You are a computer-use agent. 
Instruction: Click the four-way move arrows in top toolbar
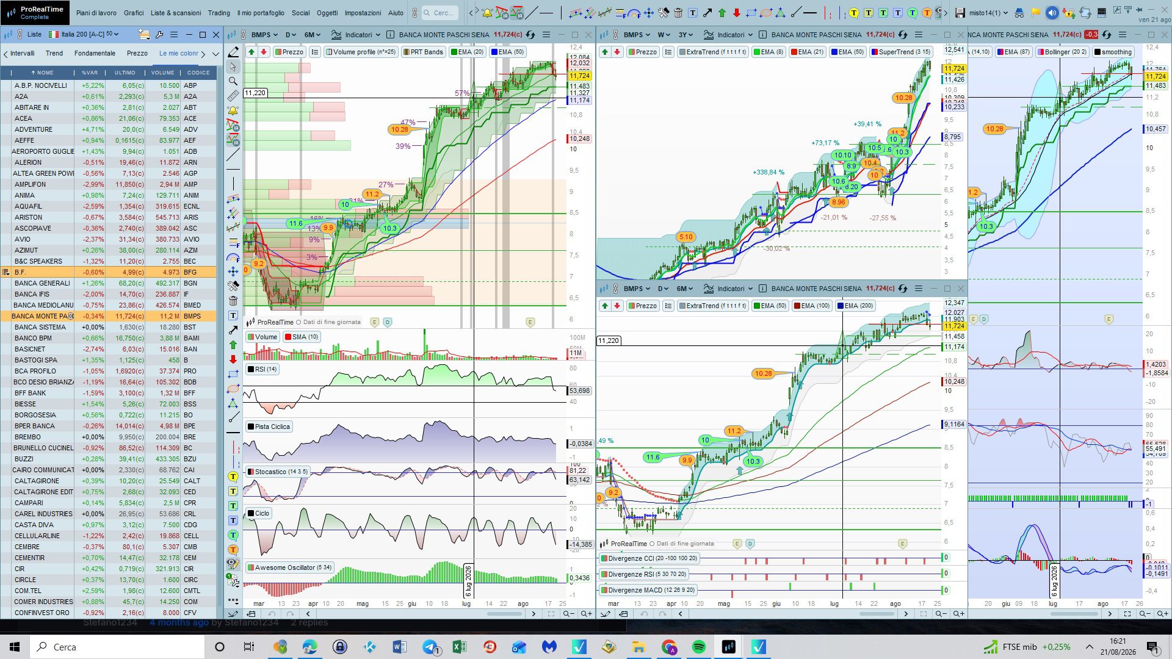648,13
